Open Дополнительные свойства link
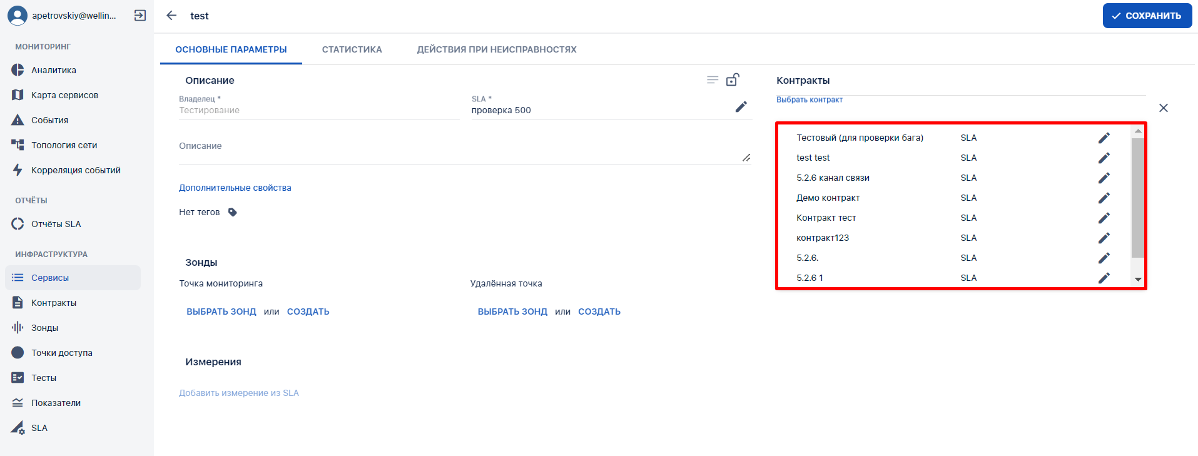The height and width of the screenshot is (456, 1198). point(235,188)
